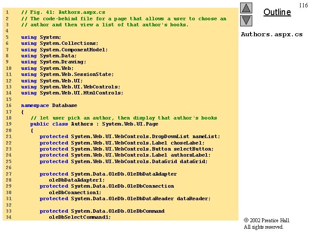Click 'using System.Web.UI.HtmlControls;' line
Screen dimensions: 311x233
72,93
